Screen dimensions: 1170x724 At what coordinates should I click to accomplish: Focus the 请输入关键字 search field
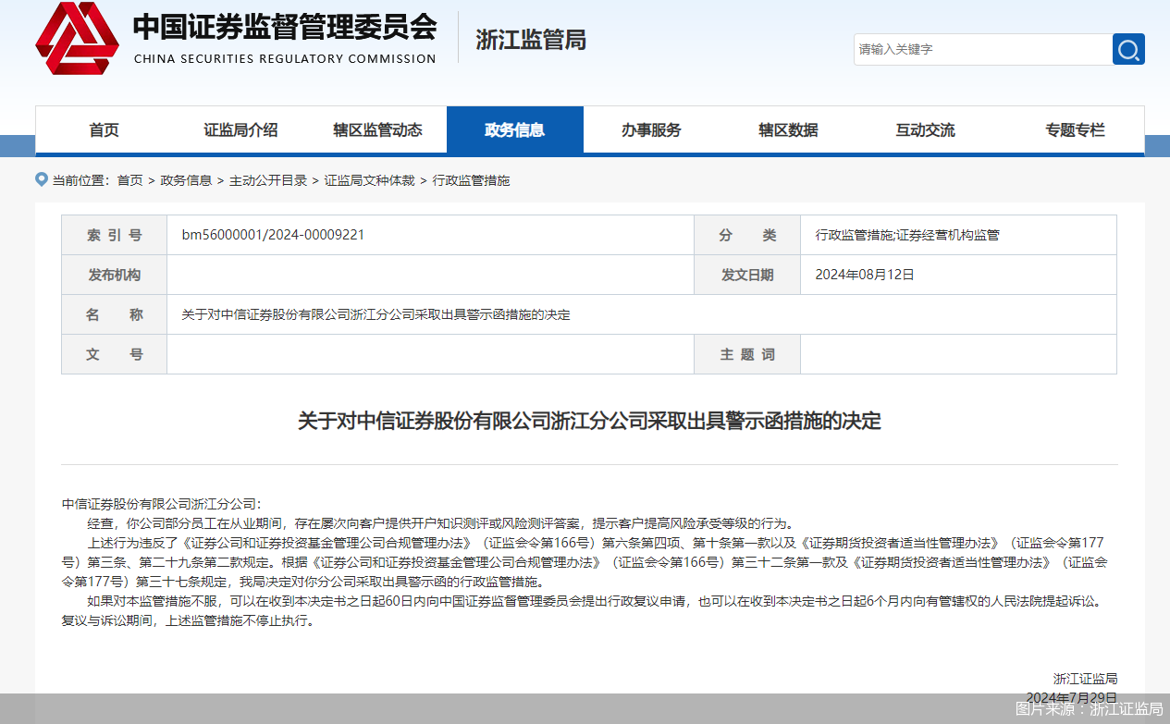click(x=982, y=49)
